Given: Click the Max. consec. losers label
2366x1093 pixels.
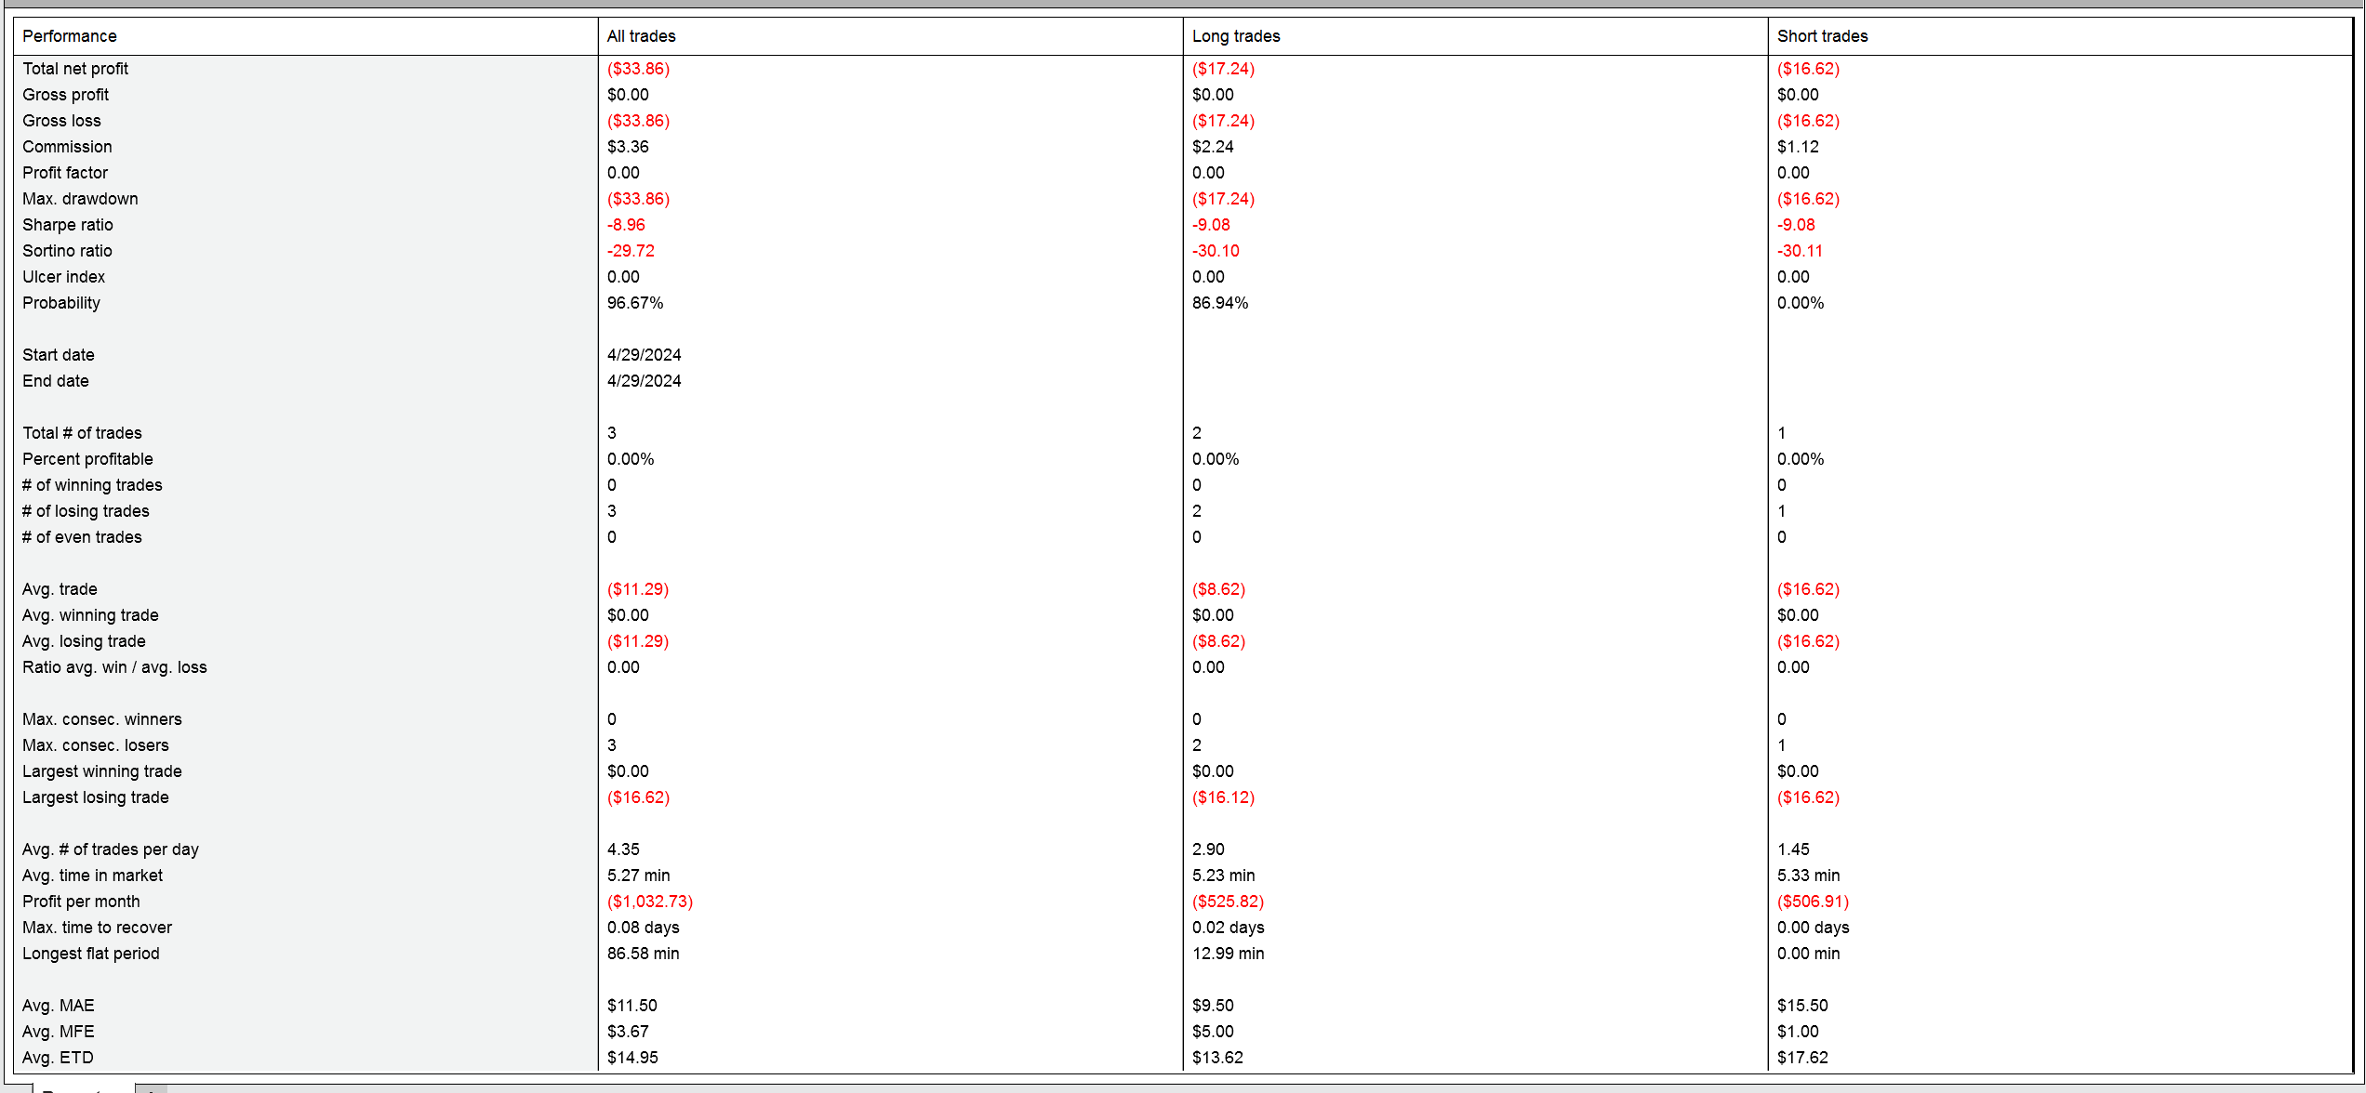Looking at the screenshot, I should click(96, 745).
